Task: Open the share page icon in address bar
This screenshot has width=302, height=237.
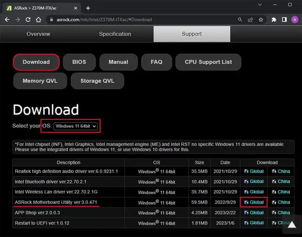Action: (x=251, y=19)
